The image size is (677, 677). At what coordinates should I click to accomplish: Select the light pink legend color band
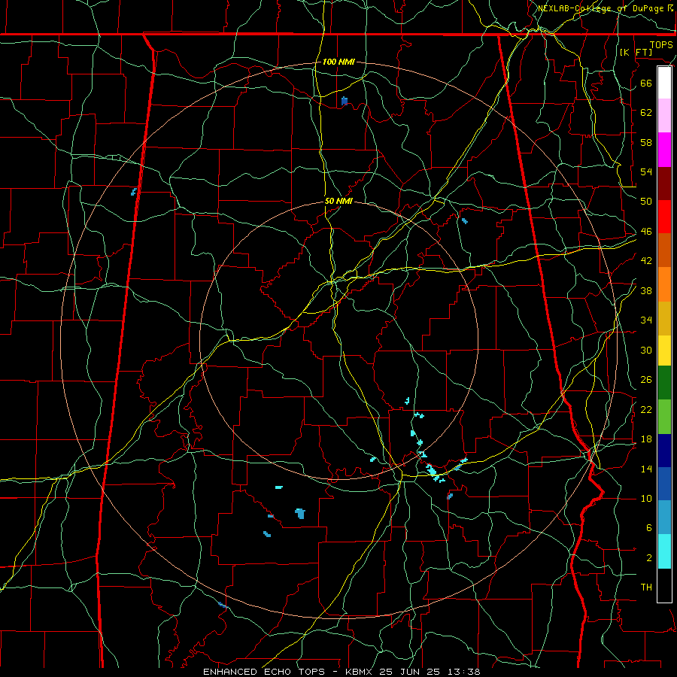pos(664,116)
